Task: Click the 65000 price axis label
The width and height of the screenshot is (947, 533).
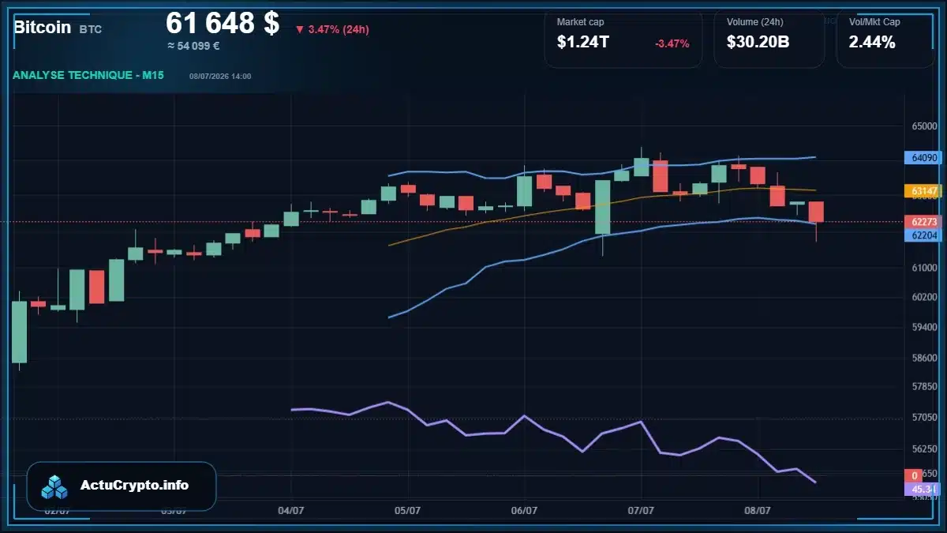Action: [924, 126]
